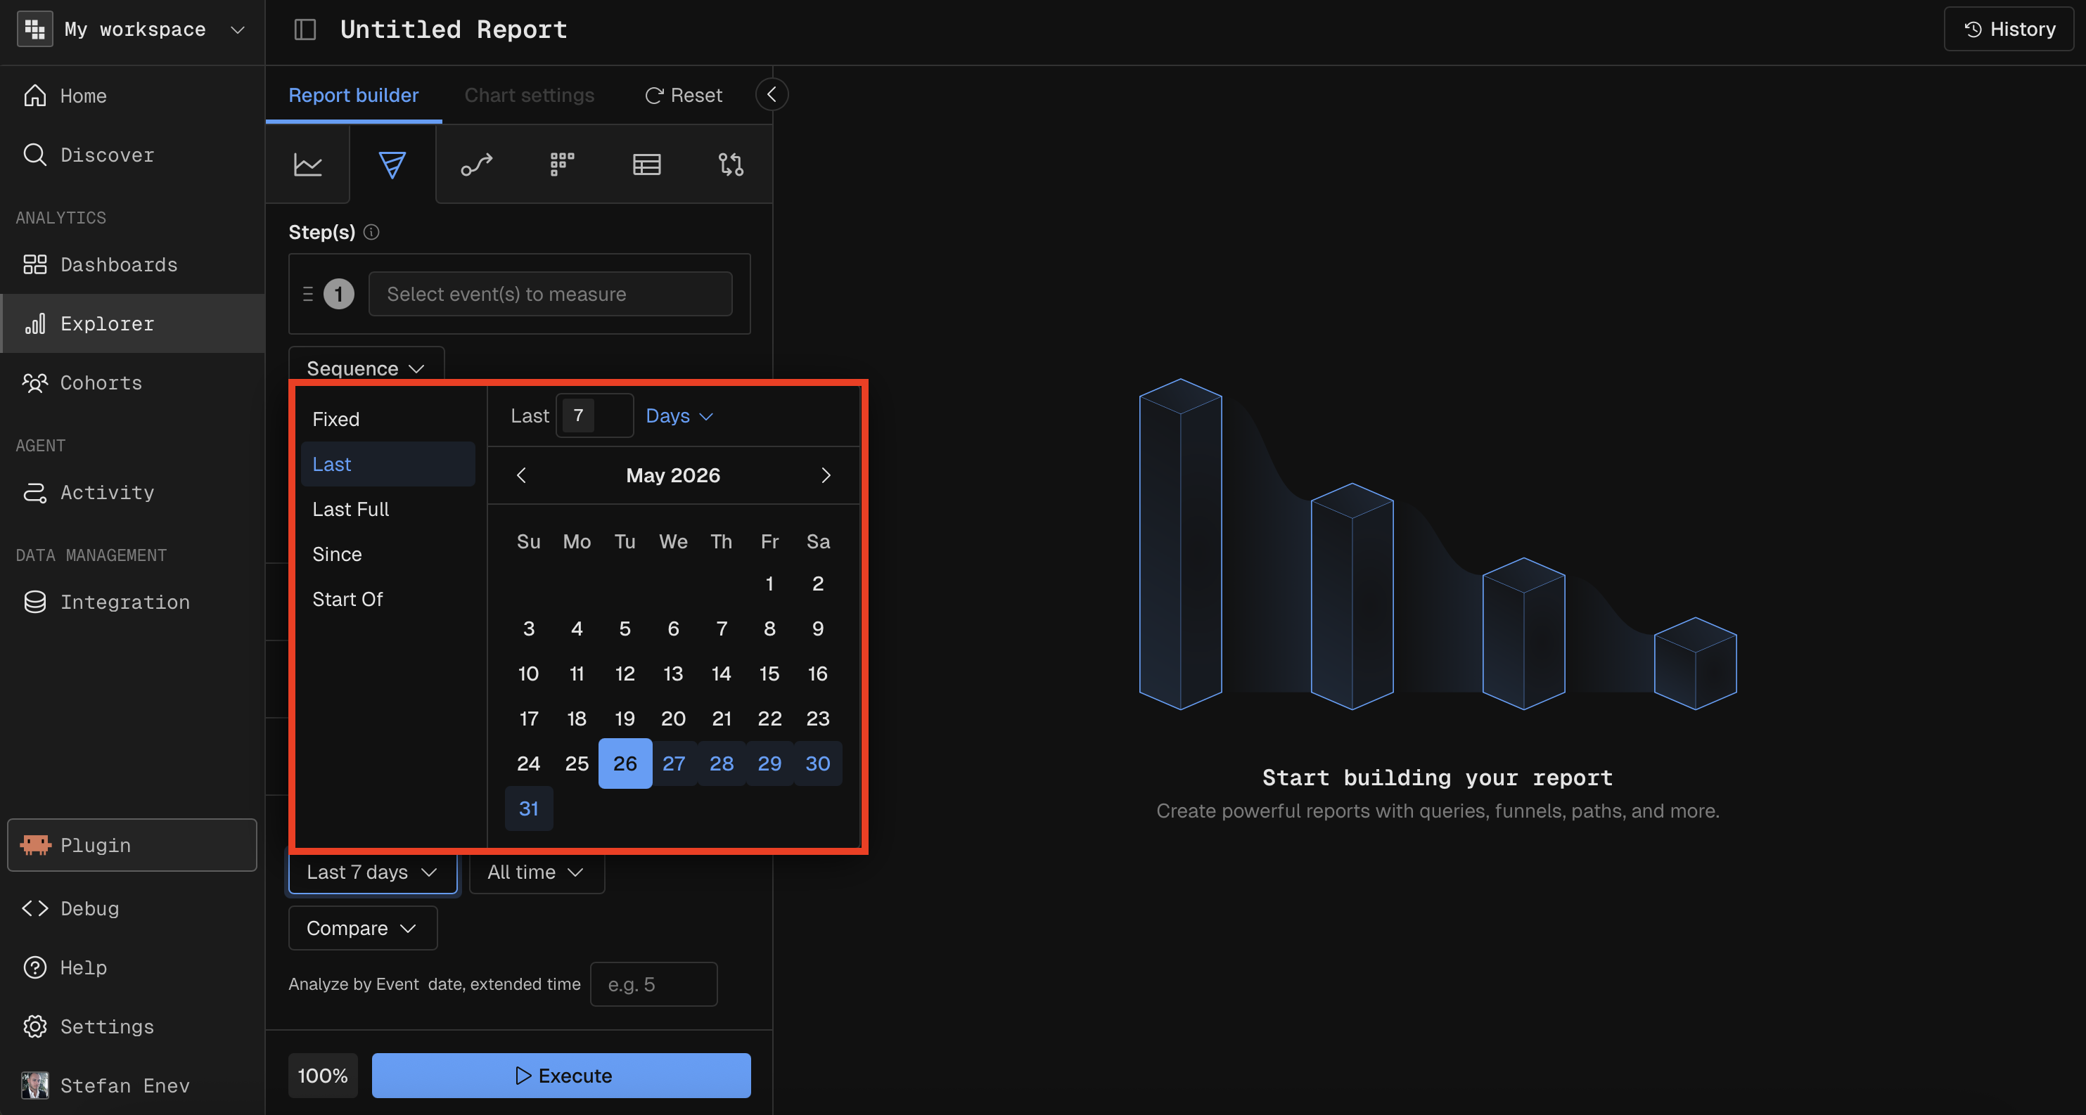The width and height of the screenshot is (2086, 1115).
Task: Click the Plugin button
Action: (x=132, y=844)
